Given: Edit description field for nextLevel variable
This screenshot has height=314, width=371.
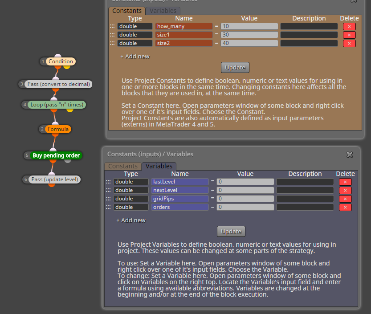Looking at the screenshot, I should [305, 190].
